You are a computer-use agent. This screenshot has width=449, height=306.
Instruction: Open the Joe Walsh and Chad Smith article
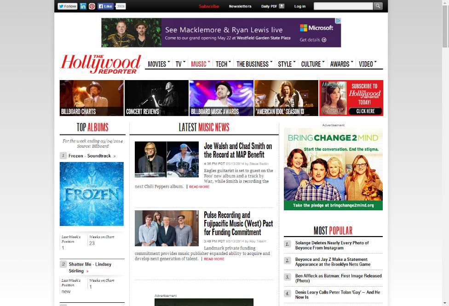[x=238, y=150]
